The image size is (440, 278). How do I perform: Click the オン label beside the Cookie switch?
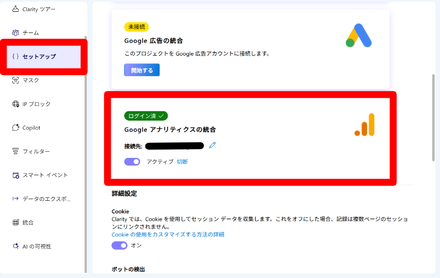point(136,246)
